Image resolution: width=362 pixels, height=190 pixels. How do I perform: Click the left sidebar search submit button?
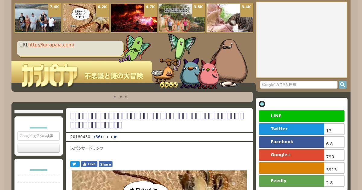(x=39, y=148)
